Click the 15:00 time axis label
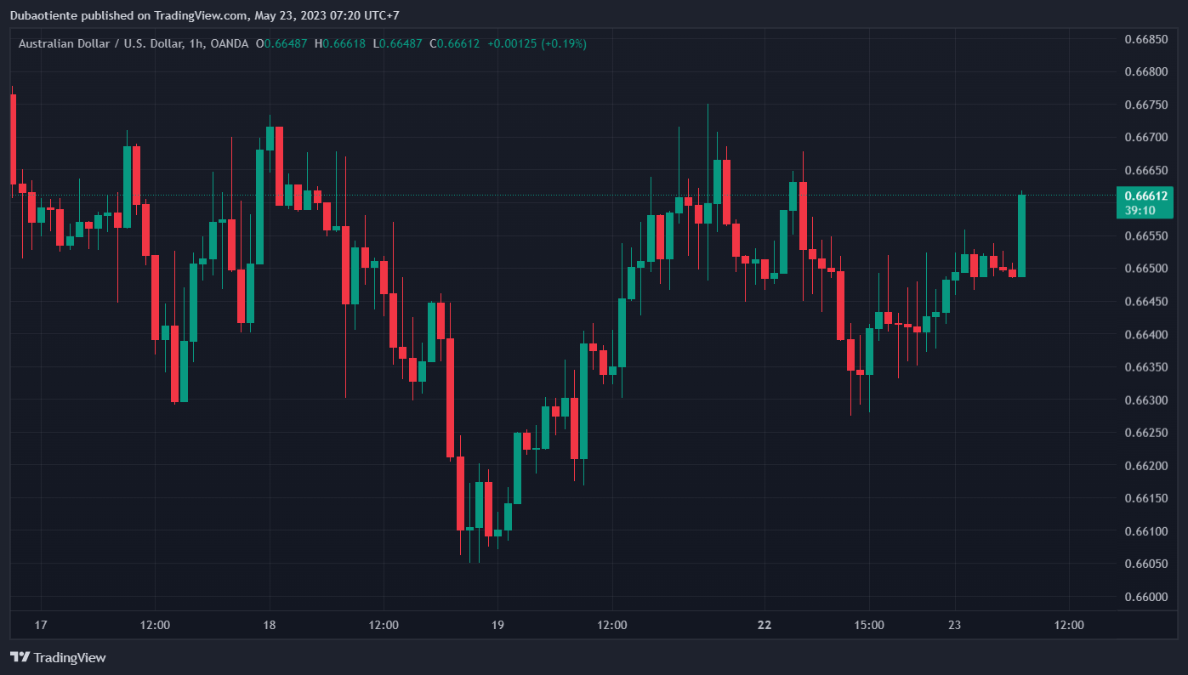 pyautogui.click(x=869, y=625)
